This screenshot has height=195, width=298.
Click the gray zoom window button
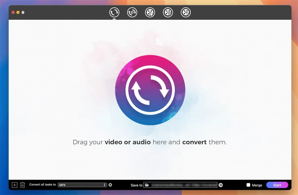coord(23,13)
